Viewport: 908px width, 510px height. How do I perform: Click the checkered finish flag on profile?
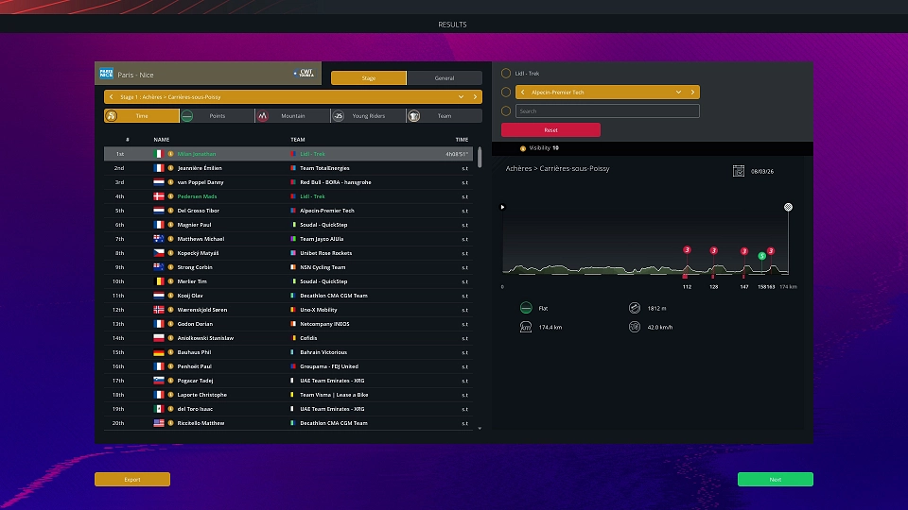click(x=788, y=207)
